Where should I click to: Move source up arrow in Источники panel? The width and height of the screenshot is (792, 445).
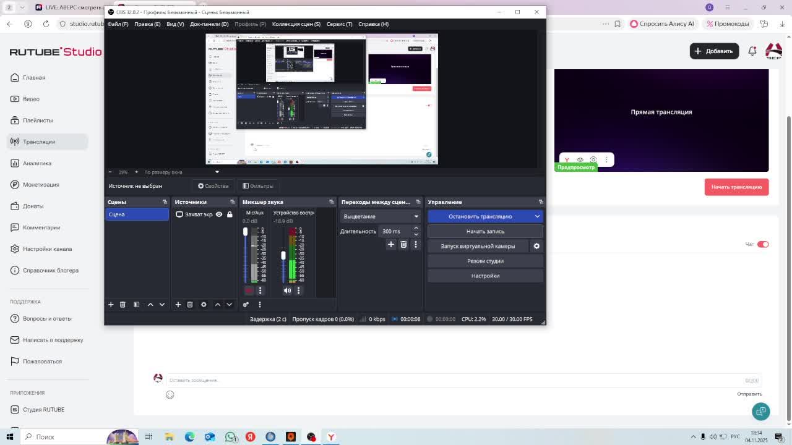[x=217, y=304]
